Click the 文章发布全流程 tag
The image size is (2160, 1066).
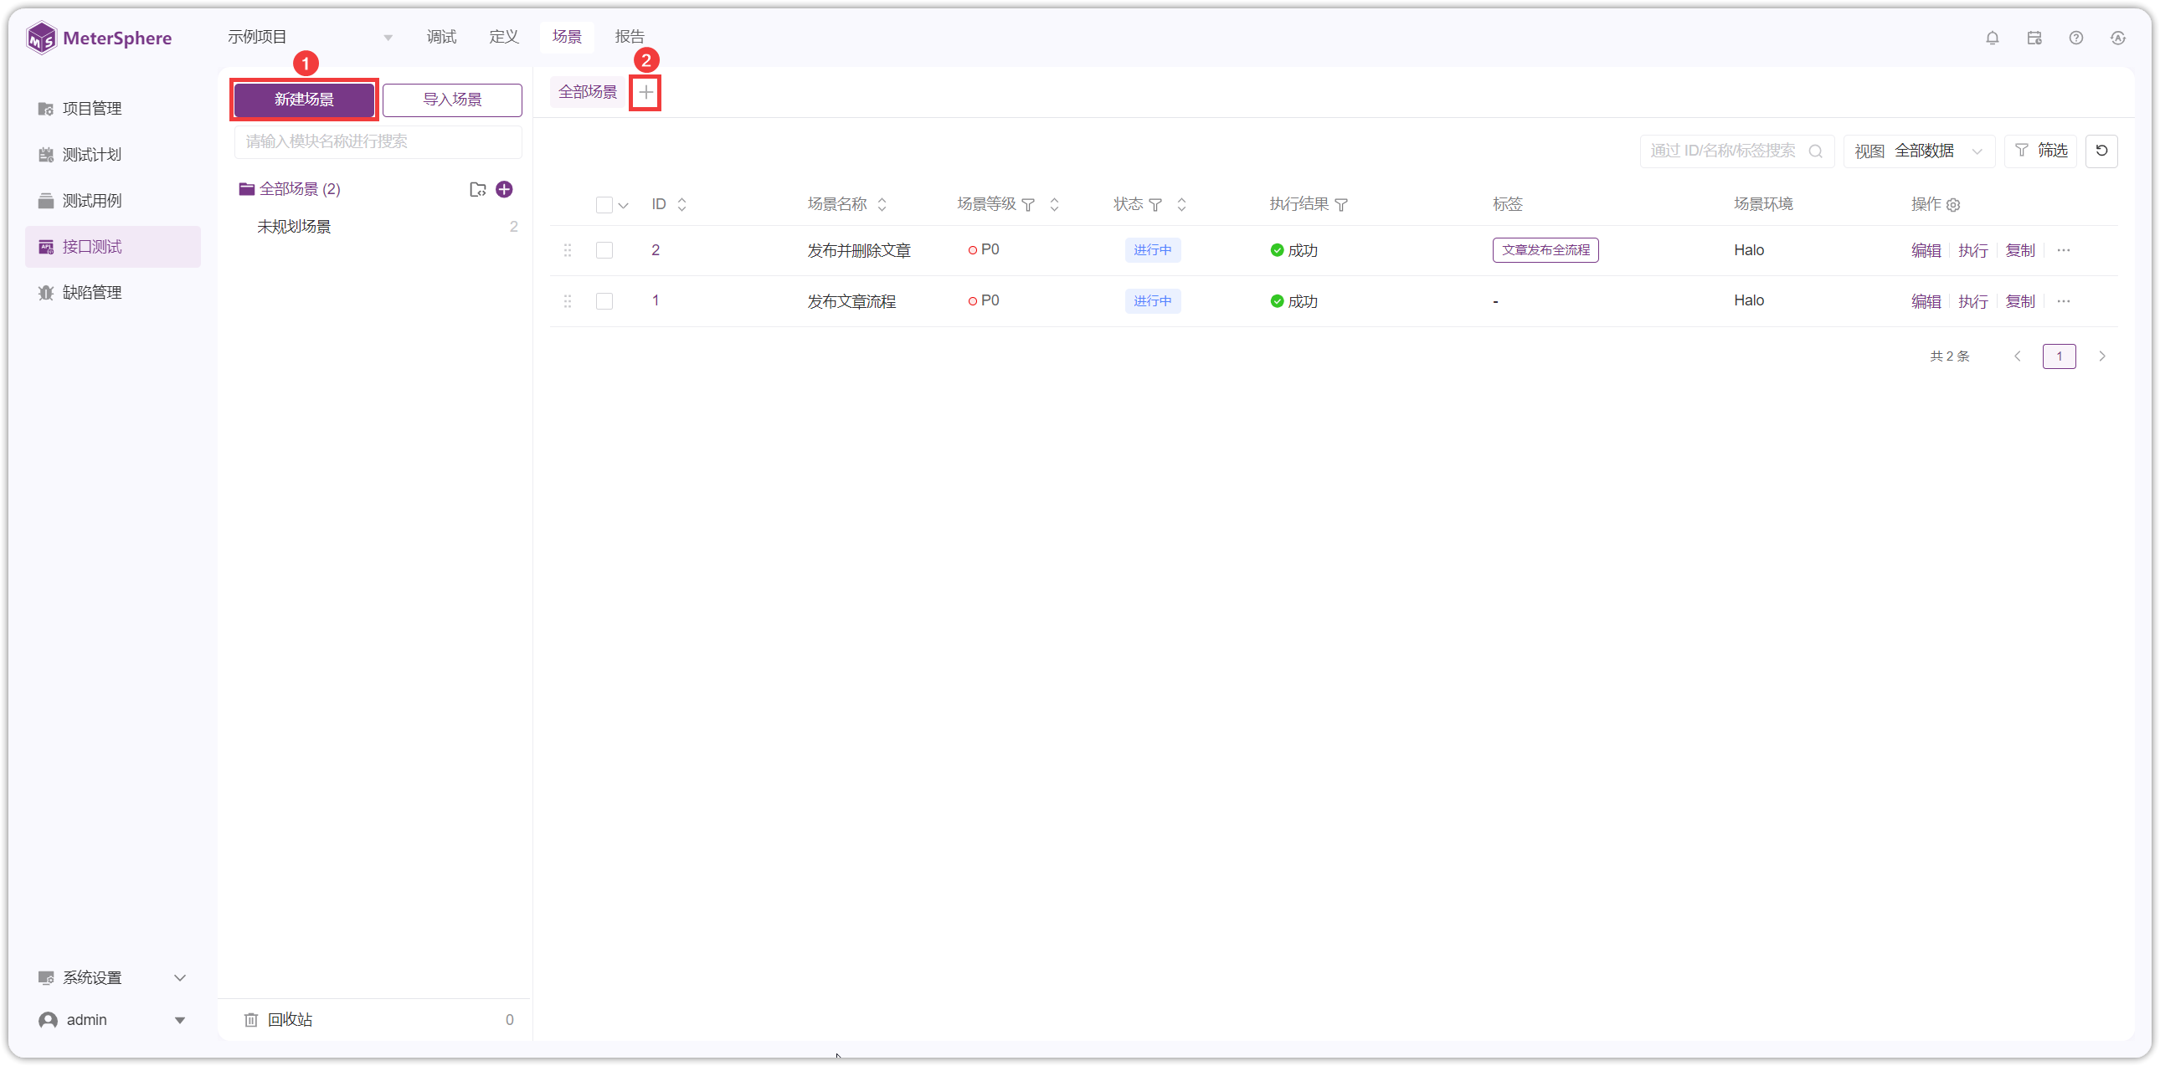point(1545,249)
